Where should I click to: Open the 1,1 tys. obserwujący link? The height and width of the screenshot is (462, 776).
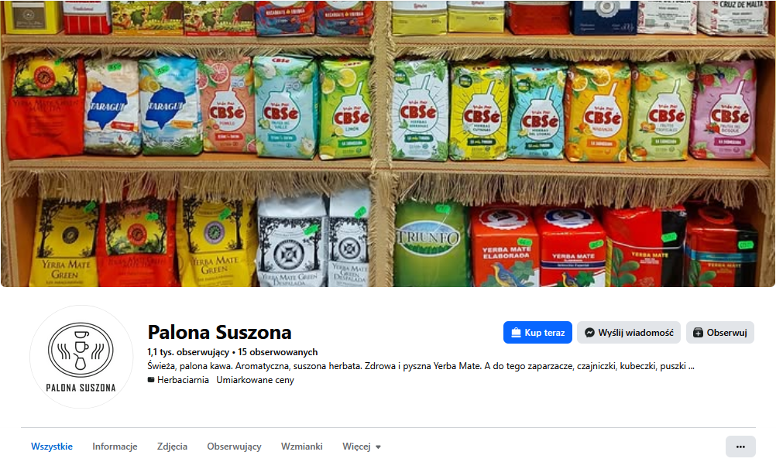coord(188,352)
